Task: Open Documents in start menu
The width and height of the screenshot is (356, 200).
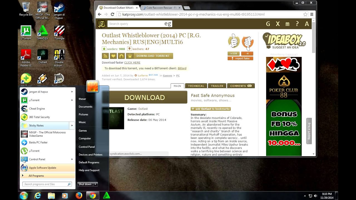Action: coord(85,107)
